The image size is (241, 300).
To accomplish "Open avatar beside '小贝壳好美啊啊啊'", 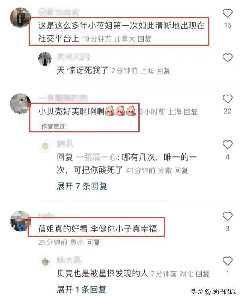I will [x=20, y=103].
